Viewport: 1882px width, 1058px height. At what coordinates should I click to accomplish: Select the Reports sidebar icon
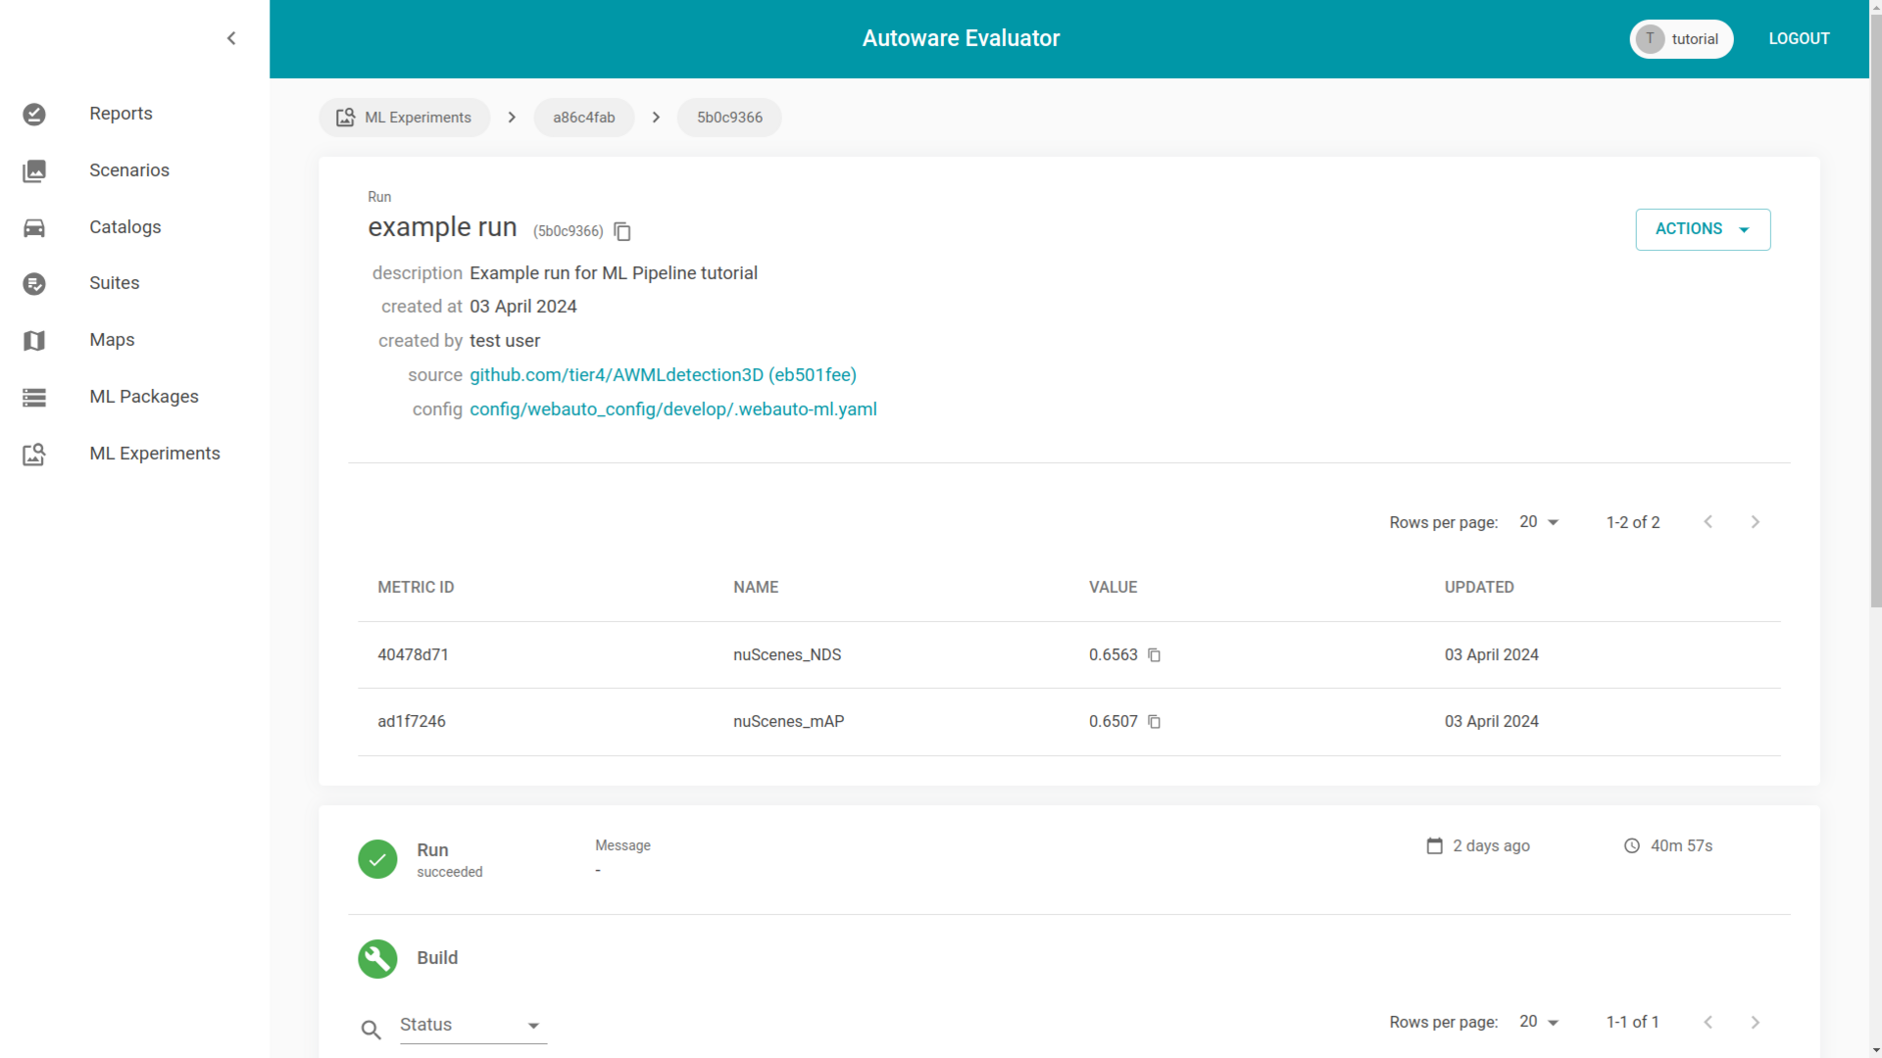tap(34, 114)
